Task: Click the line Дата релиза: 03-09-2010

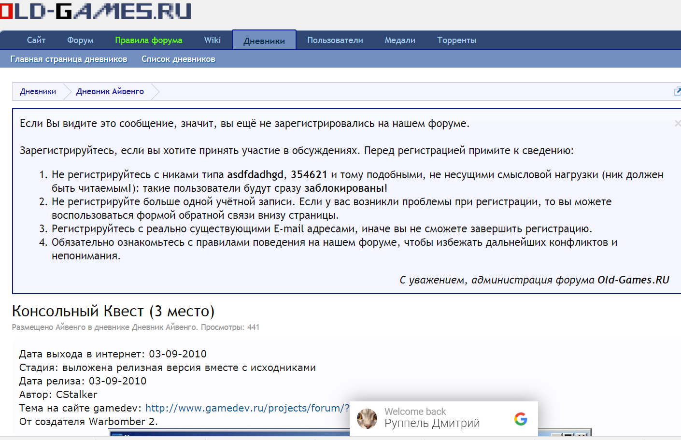Action: [x=83, y=381]
